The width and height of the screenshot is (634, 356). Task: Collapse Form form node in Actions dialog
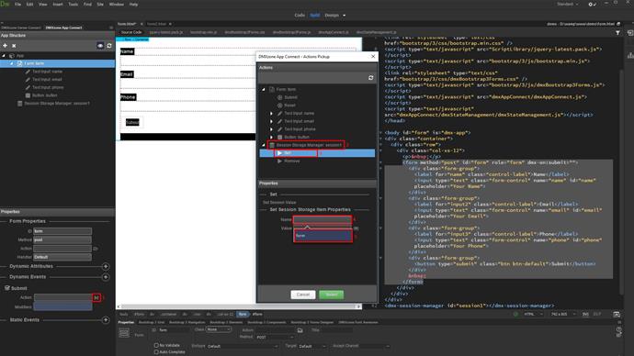point(264,89)
